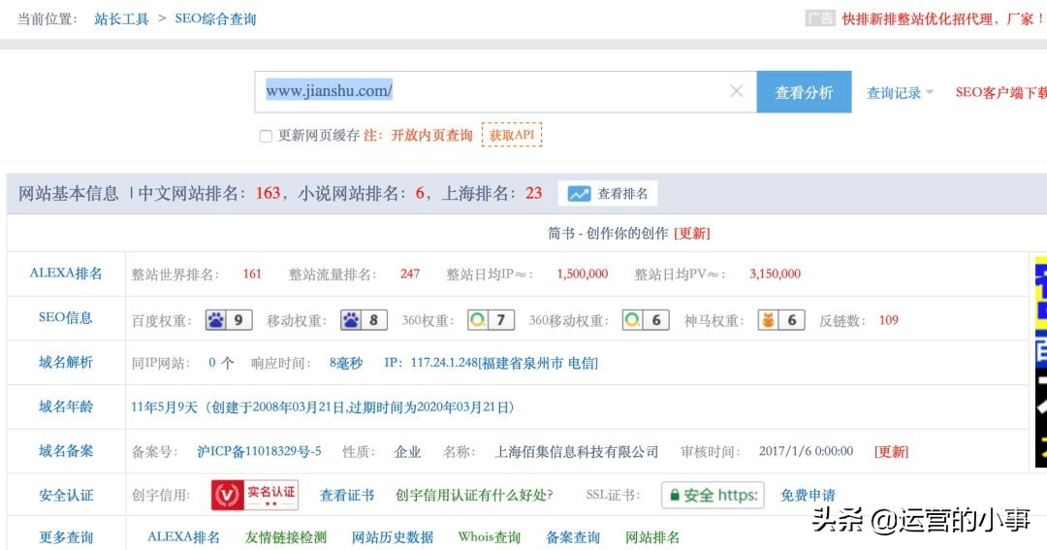Click the response time 8毫秒
The height and width of the screenshot is (550, 1047).
pos(346,363)
